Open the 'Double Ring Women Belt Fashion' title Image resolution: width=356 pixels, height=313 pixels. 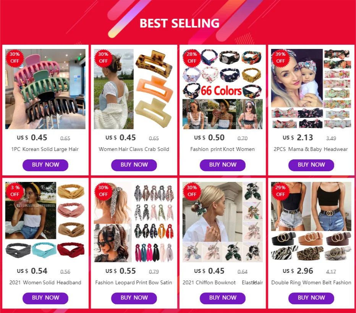(x=311, y=282)
